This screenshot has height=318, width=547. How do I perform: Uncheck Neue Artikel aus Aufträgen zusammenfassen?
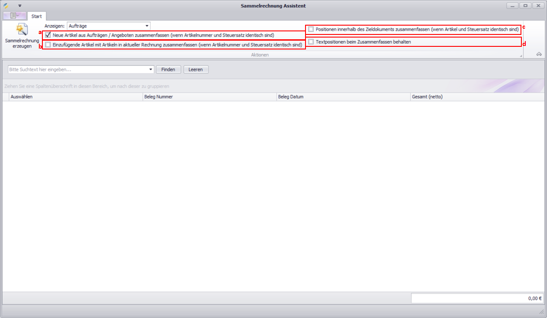[48, 35]
